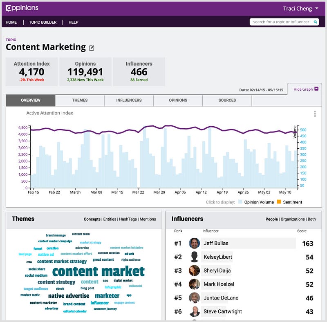327x322 pixels.
Task: Click "native ad" in word cloud
Action: pyautogui.click(x=46, y=255)
